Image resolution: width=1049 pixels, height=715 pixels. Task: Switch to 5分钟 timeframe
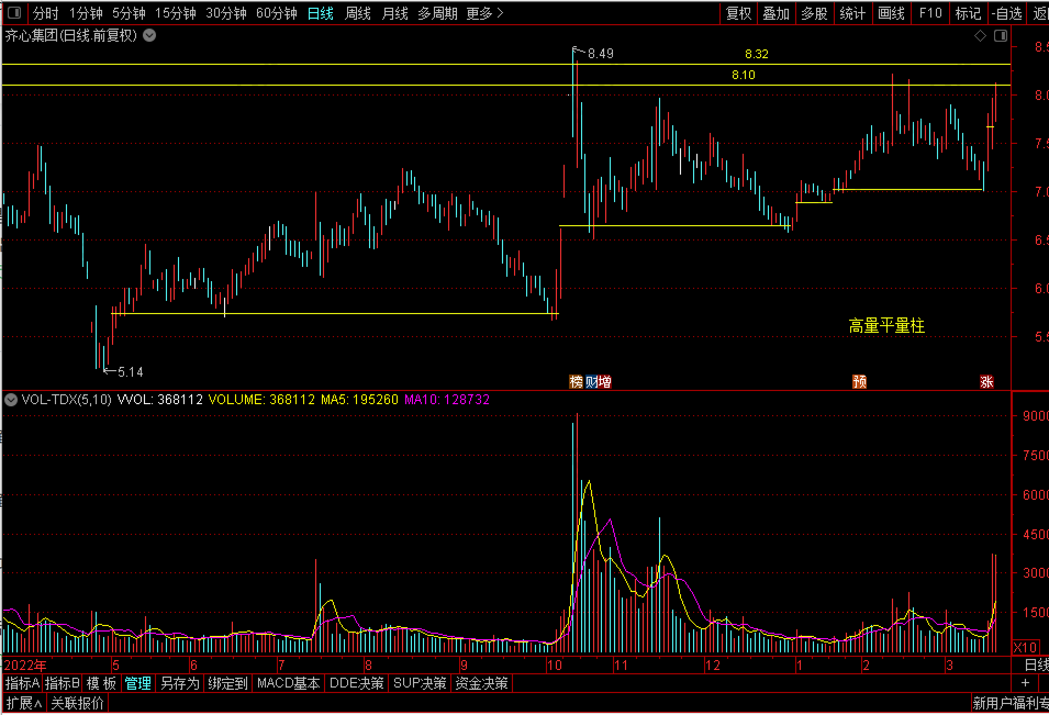pyautogui.click(x=129, y=13)
